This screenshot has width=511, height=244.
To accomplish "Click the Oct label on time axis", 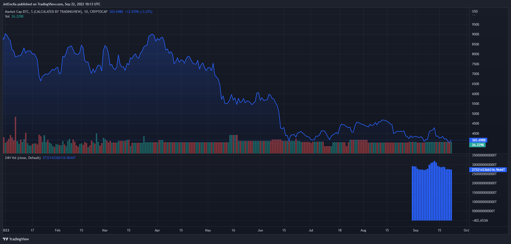I will pos(466,230).
